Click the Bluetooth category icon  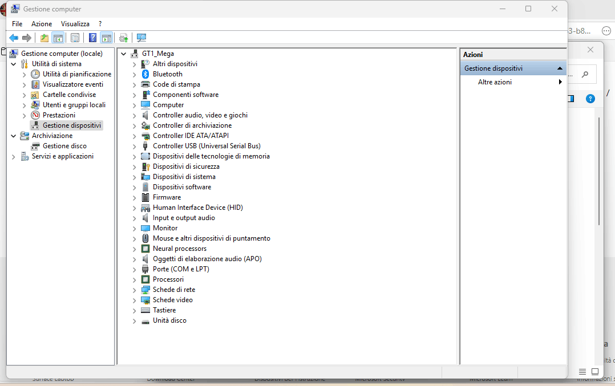click(x=145, y=74)
